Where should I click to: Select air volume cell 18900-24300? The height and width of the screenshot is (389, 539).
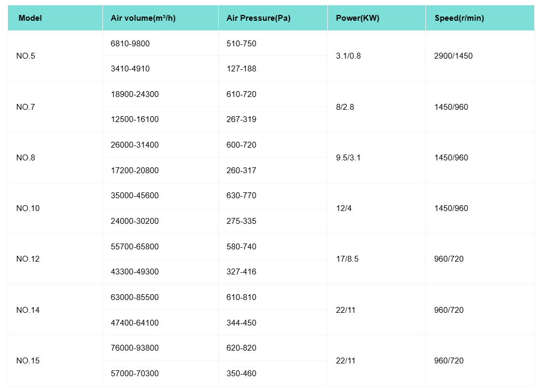coord(134,94)
